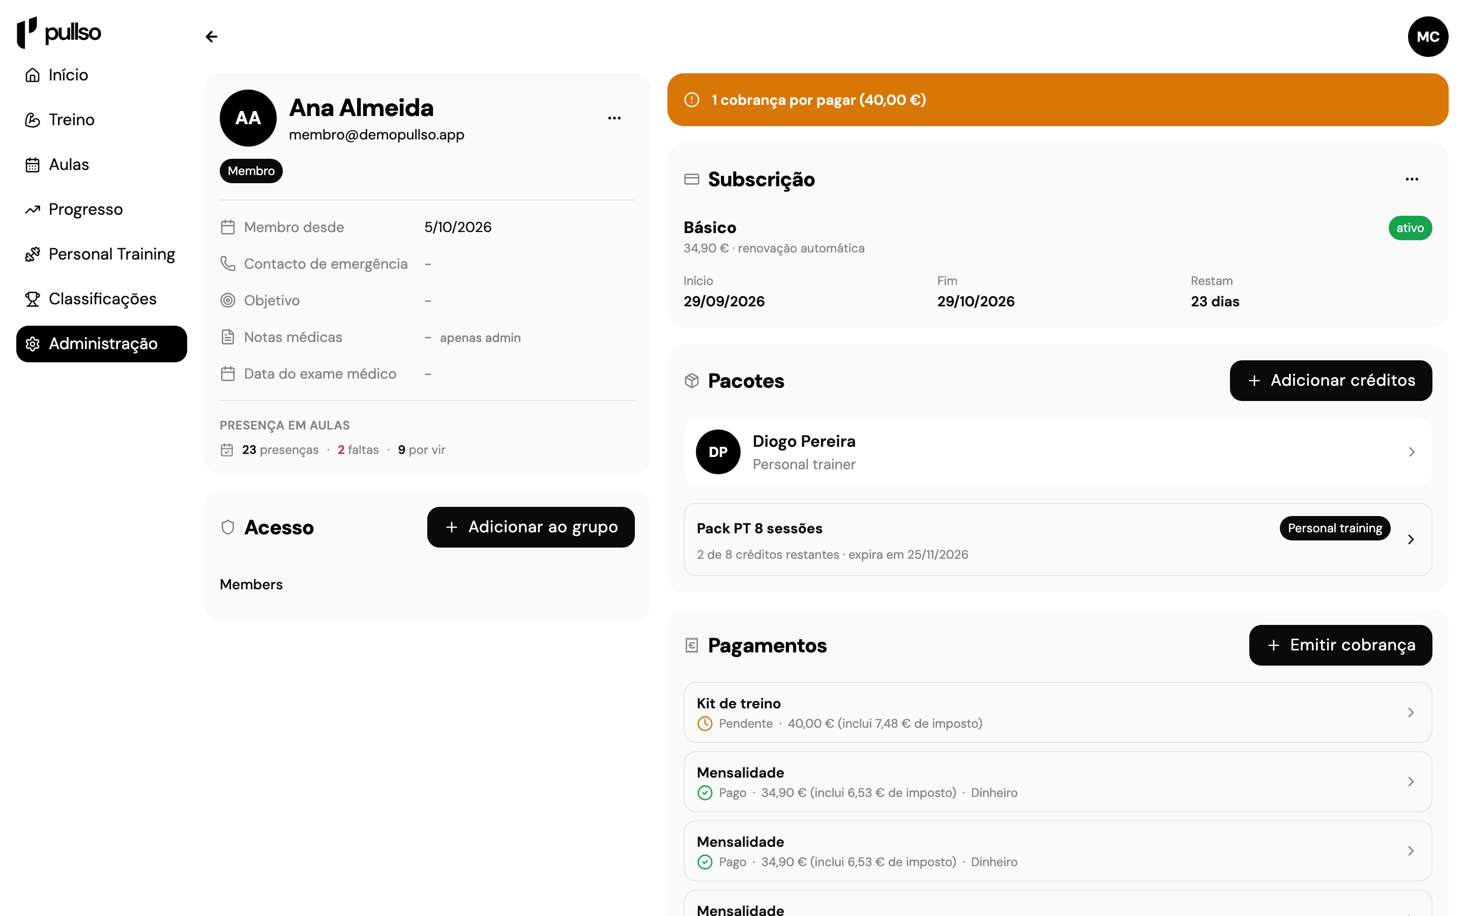
Task: Open the unpaid charge banner
Action: pos(1058,100)
